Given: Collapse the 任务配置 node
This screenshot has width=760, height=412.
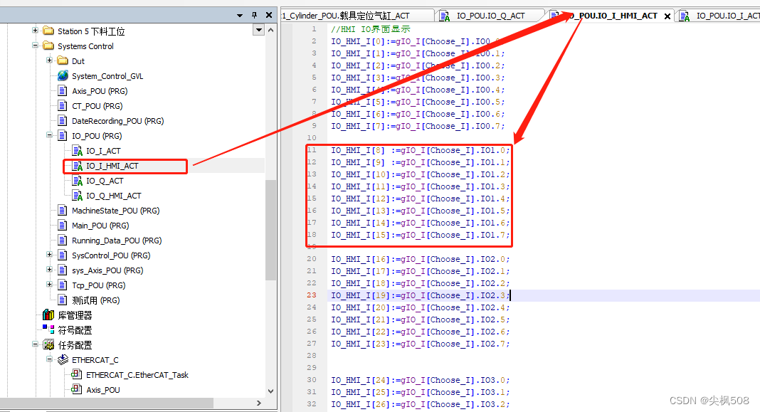Looking at the screenshot, I should tap(35, 344).
